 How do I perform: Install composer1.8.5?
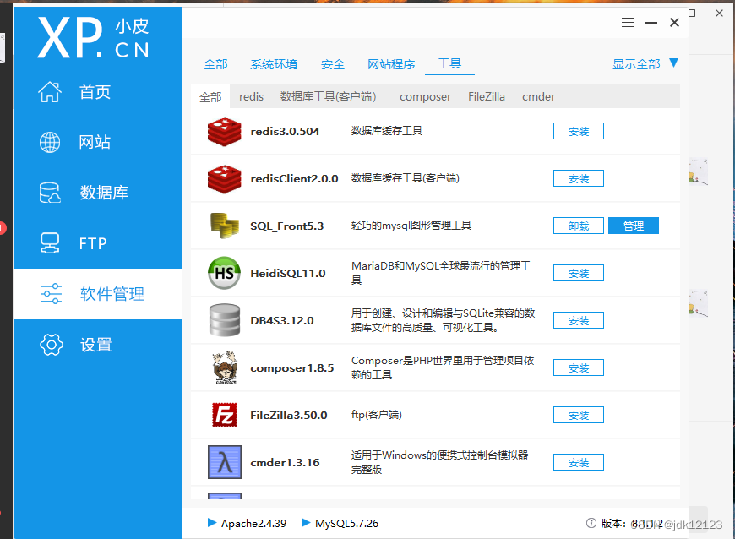[579, 368]
